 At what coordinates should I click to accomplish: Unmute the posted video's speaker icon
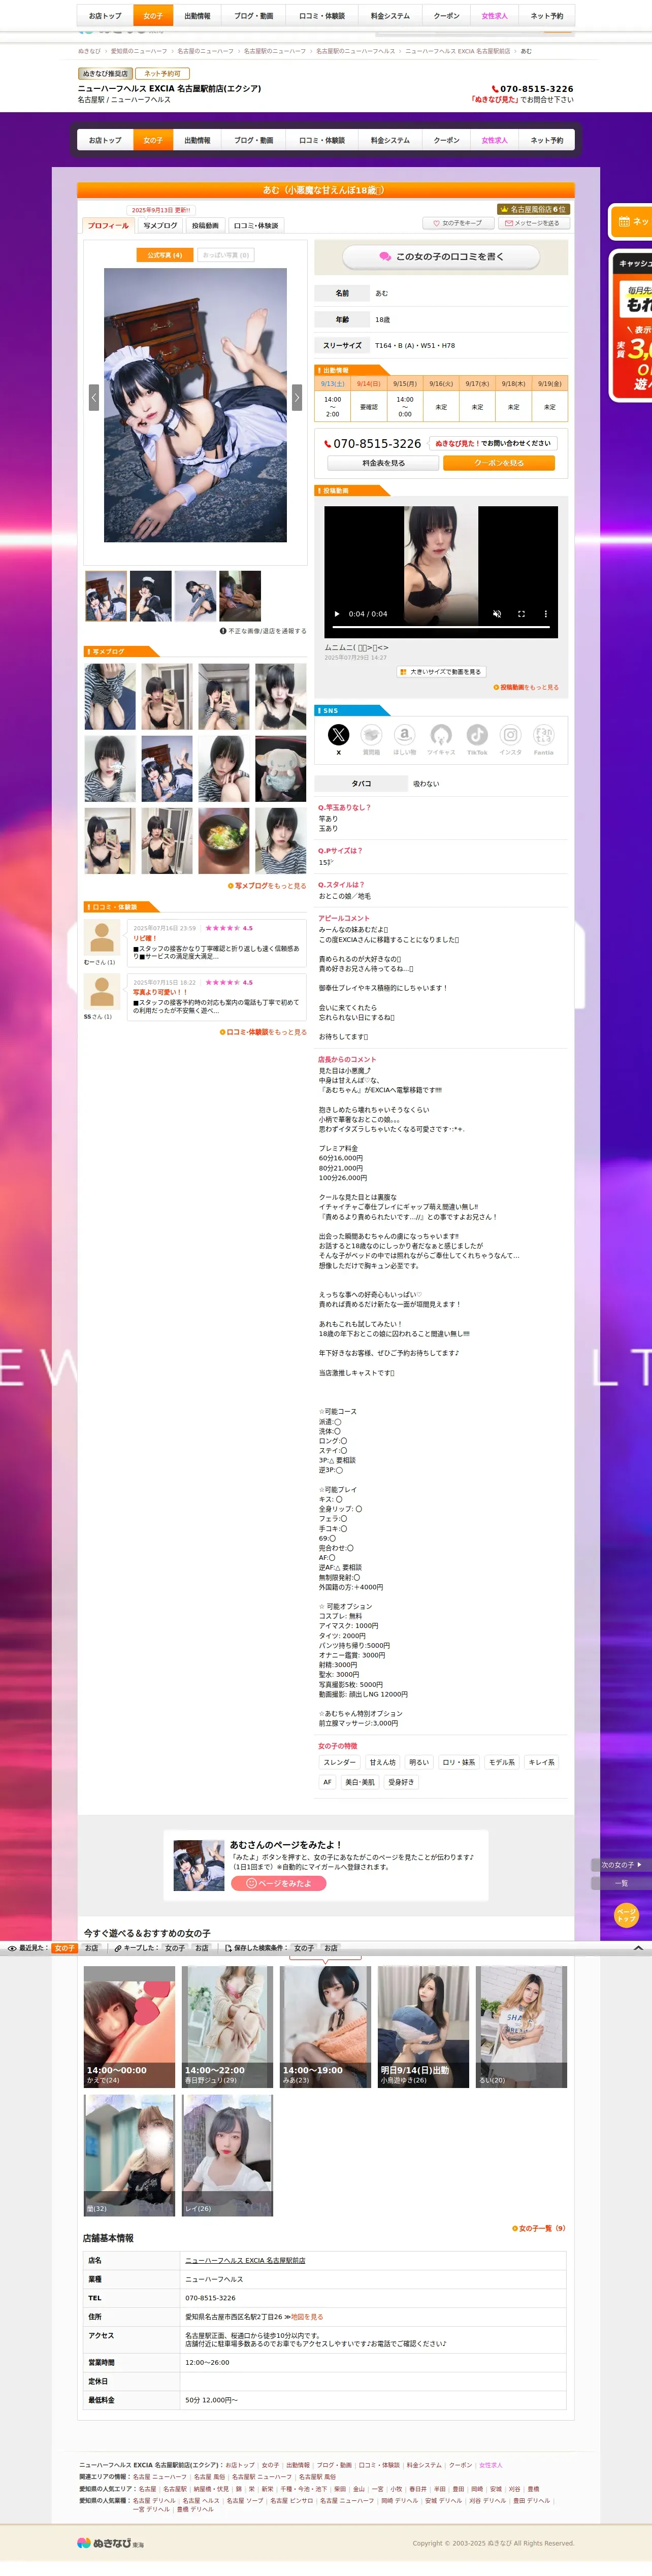(x=497, y=614)
